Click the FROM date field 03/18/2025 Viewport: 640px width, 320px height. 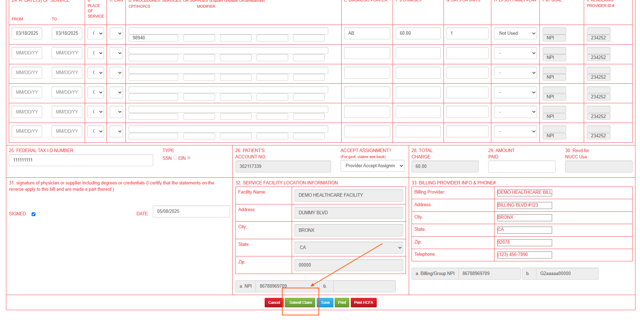pyautogui.click(x=27, y=33)
